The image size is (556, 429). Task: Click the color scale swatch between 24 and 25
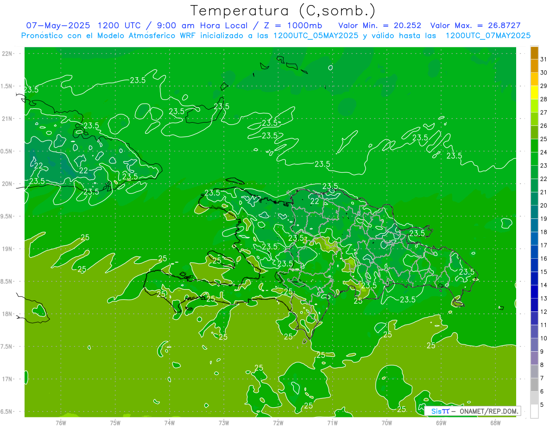tap(534, 146)
